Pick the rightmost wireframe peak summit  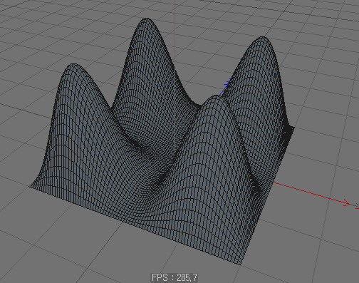[263, 38]
